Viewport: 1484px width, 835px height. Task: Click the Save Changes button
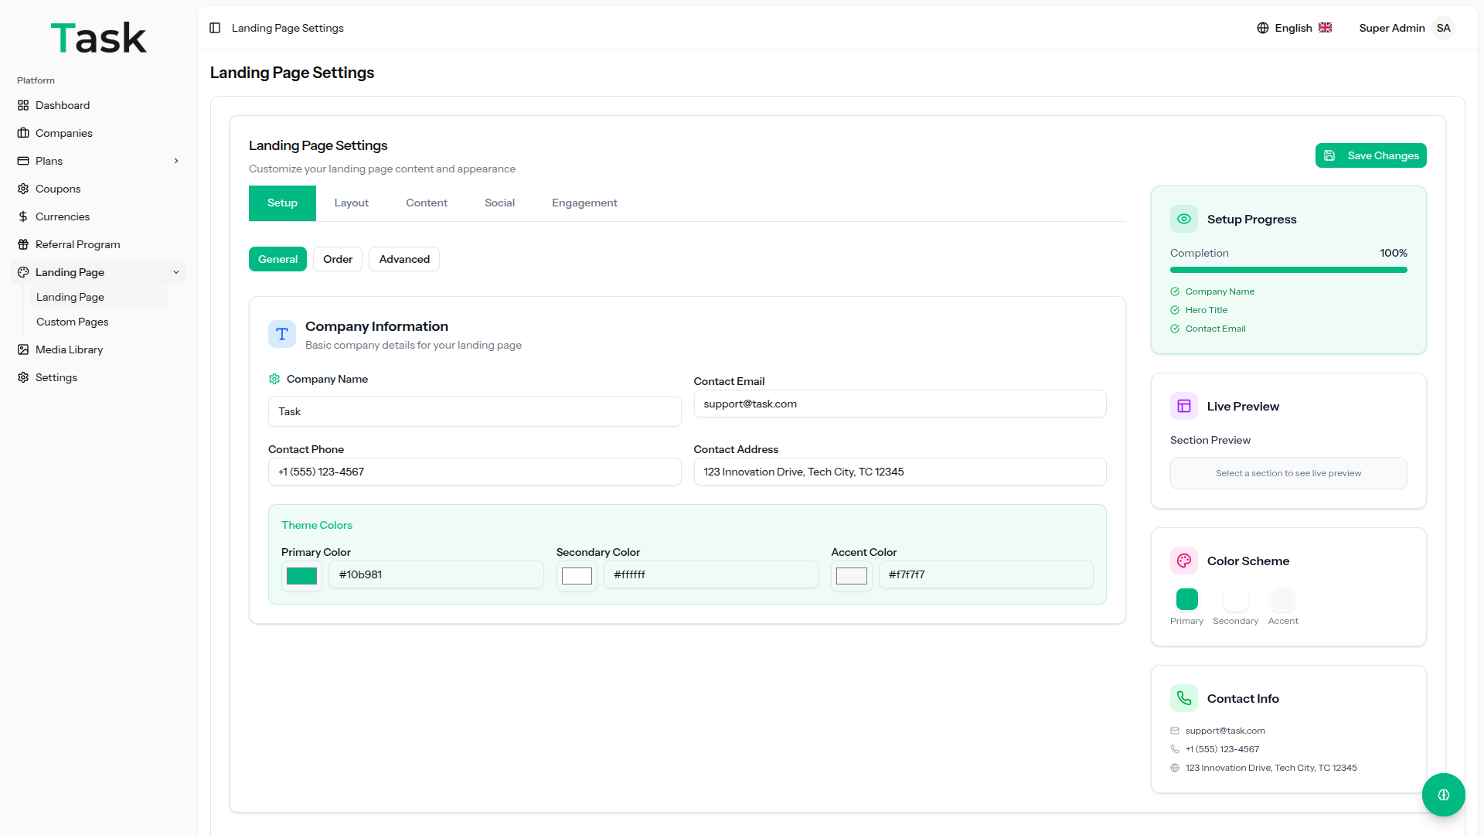pyautogui.click(x=1370, y=155)
